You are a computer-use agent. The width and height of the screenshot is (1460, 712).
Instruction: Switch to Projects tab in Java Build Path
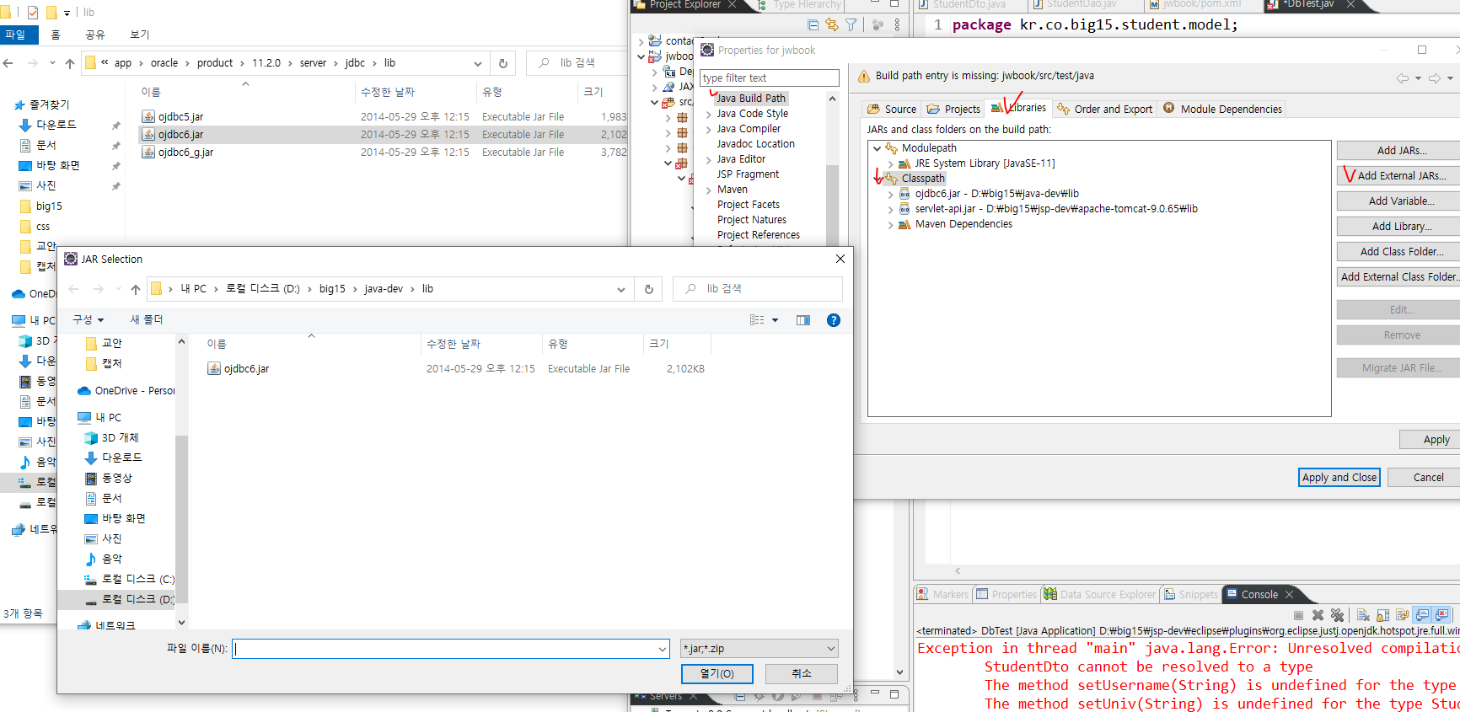(x=953, y=109)
